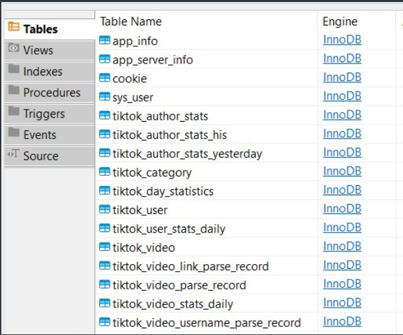Open InnoDB link in tiktok_video_username_parse_record row
Screen dimensions: 403x335
tap(342, 321)
